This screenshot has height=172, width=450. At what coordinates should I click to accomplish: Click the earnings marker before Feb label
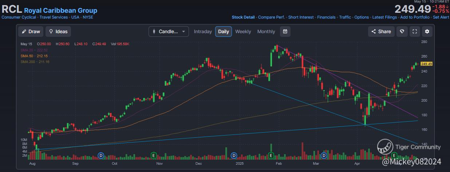(271, 156)
